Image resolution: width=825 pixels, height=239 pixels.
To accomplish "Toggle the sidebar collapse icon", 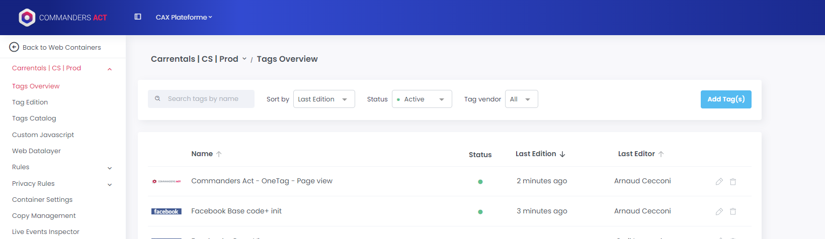I will [x=138, y=17].
